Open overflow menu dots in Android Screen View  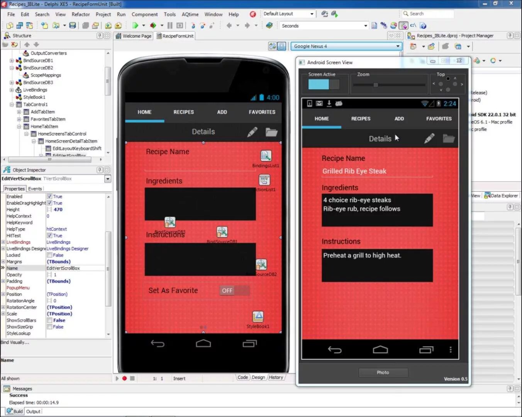point(450,350)
